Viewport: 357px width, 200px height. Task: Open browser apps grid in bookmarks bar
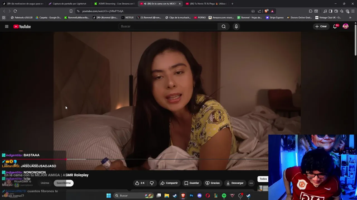tap(4, 17)
